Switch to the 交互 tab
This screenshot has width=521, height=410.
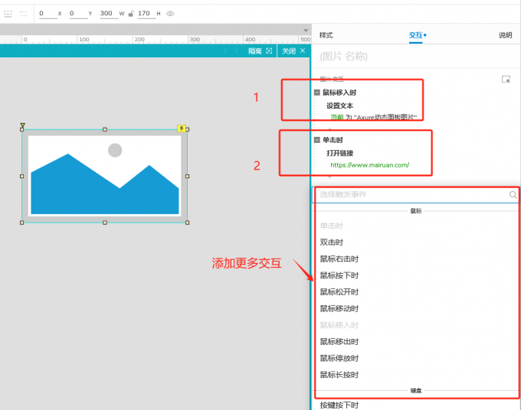point(416,35)
